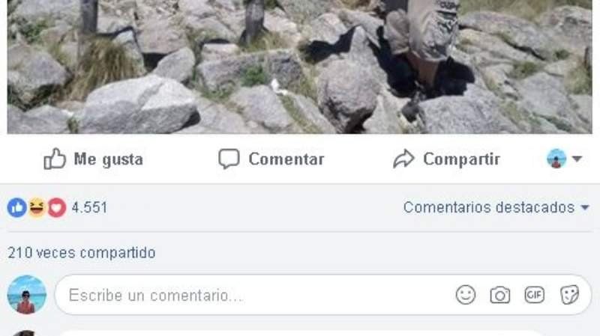600x336 pixels.
Task: Click the laughing haha reaction icon
Action: point(37,208)
